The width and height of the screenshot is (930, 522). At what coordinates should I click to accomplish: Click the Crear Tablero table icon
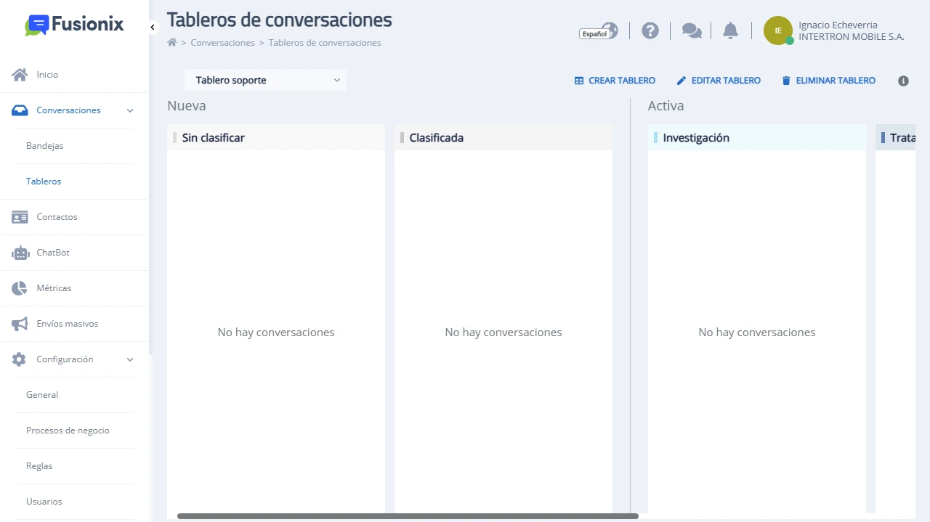[x=579, y=81]
